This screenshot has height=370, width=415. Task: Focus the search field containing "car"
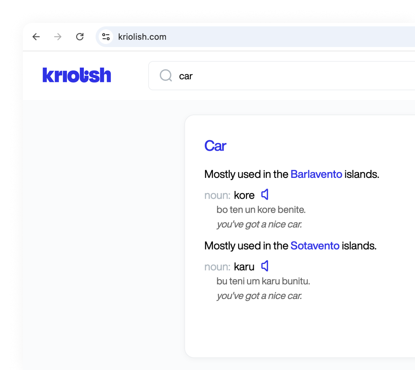pyautogui.click(x=258, y=76)
